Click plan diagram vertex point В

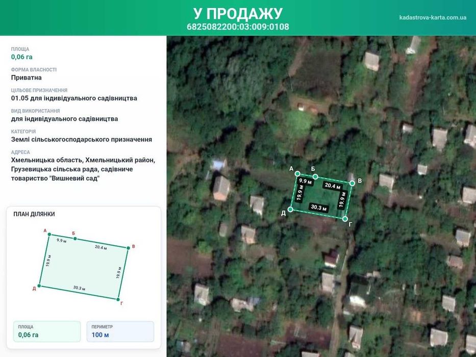coord(128,248)
